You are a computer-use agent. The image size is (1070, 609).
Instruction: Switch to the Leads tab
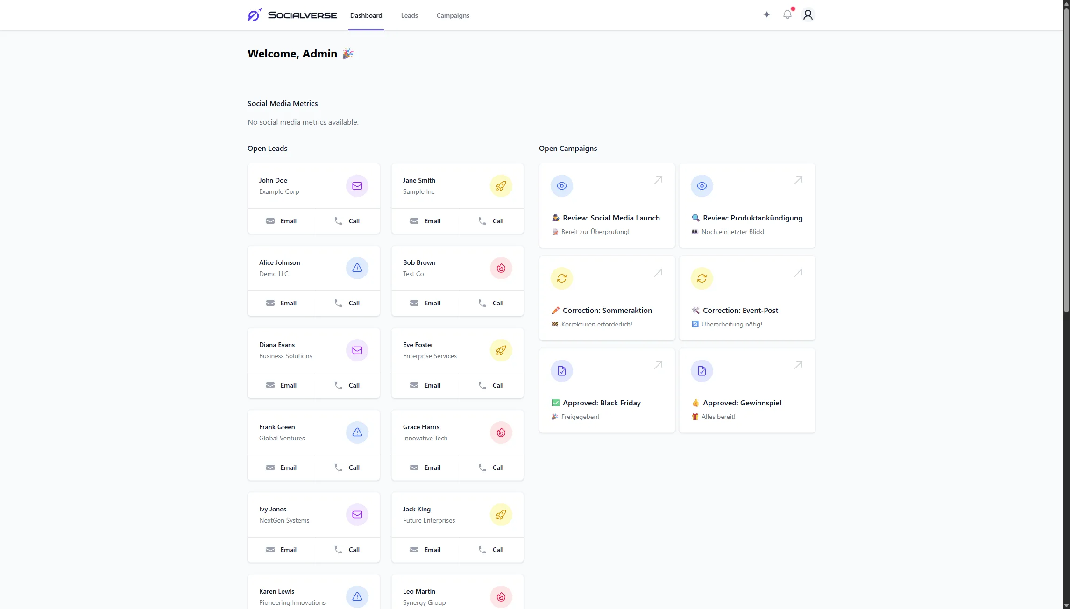point(409,15)
